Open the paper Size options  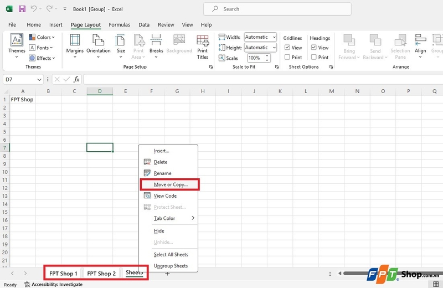121,47
